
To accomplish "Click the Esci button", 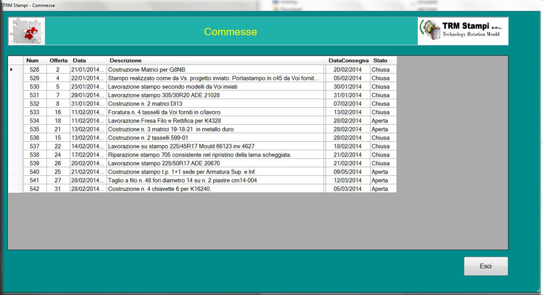I will coord(486,266).
